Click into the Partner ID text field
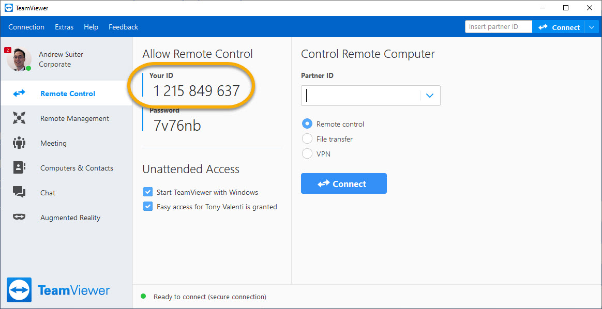Viewport: 602px width, 309px height. click(361, 96)
